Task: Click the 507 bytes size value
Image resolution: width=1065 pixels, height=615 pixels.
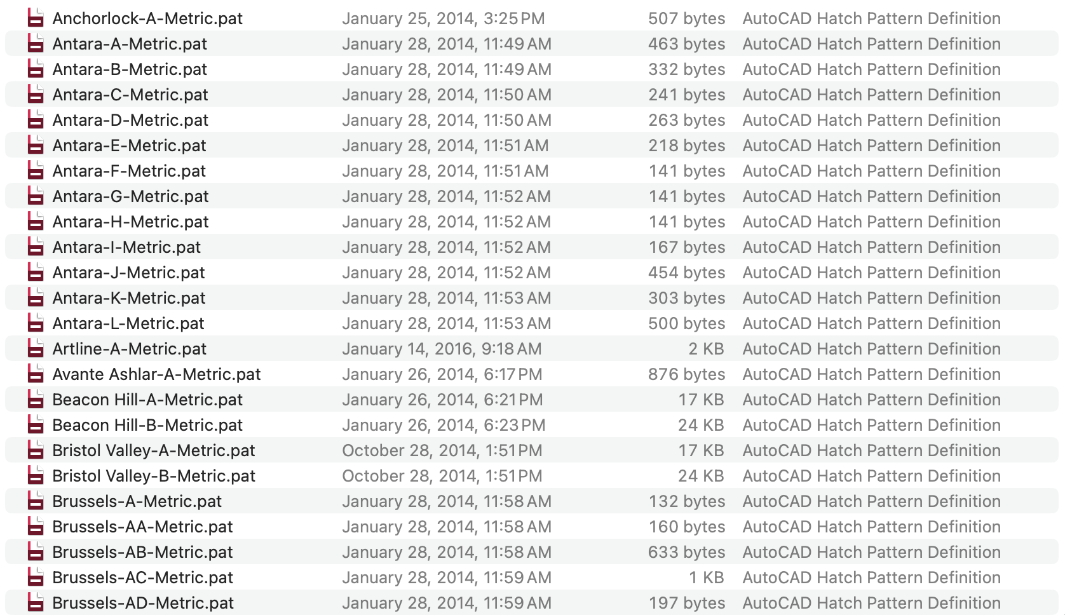Action: 687,18
